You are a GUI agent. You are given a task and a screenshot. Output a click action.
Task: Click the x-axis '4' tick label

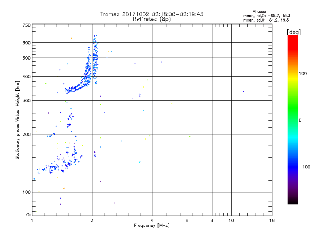(152, 220)
